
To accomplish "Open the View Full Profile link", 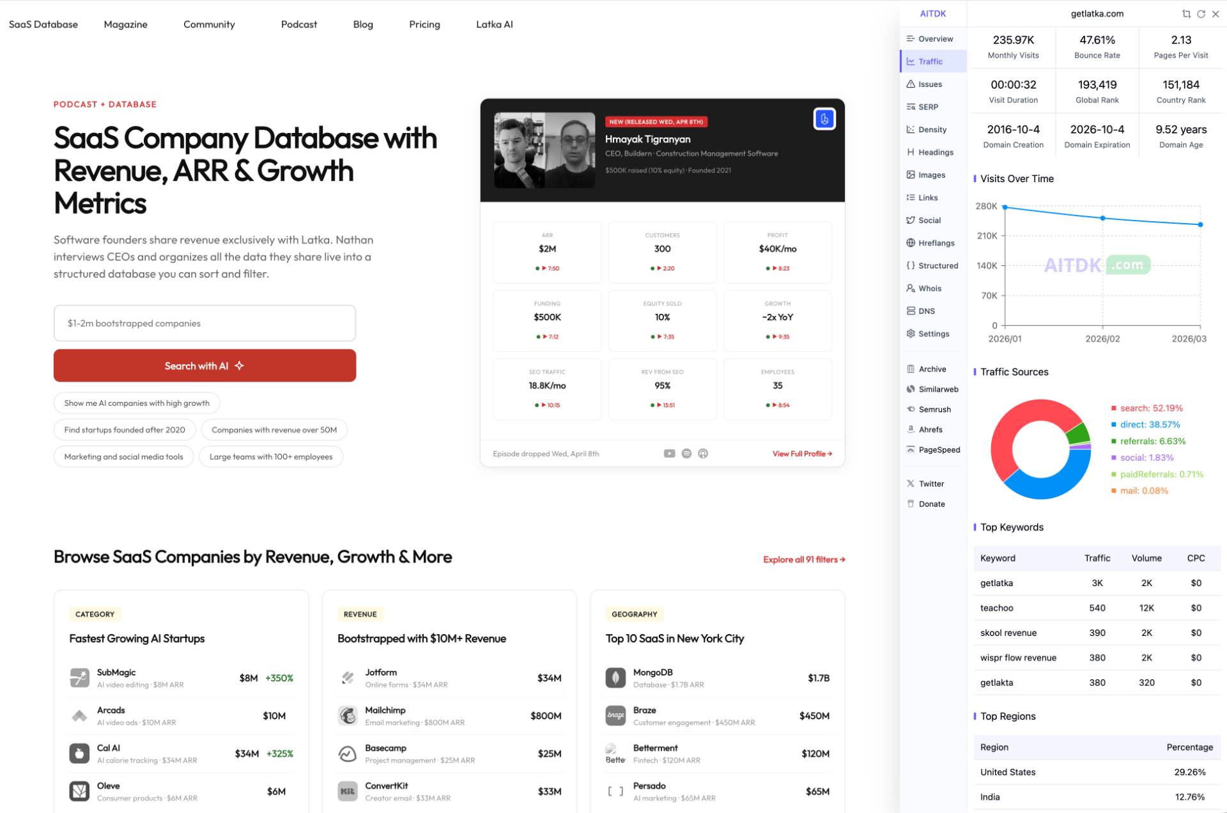I will point(802,454).
